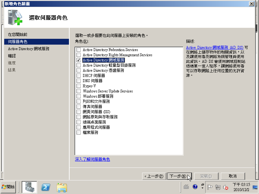The image size is (259, 194).
Task: Enable 遠端桌面服務 checkbox
Action: click(79, 122)
